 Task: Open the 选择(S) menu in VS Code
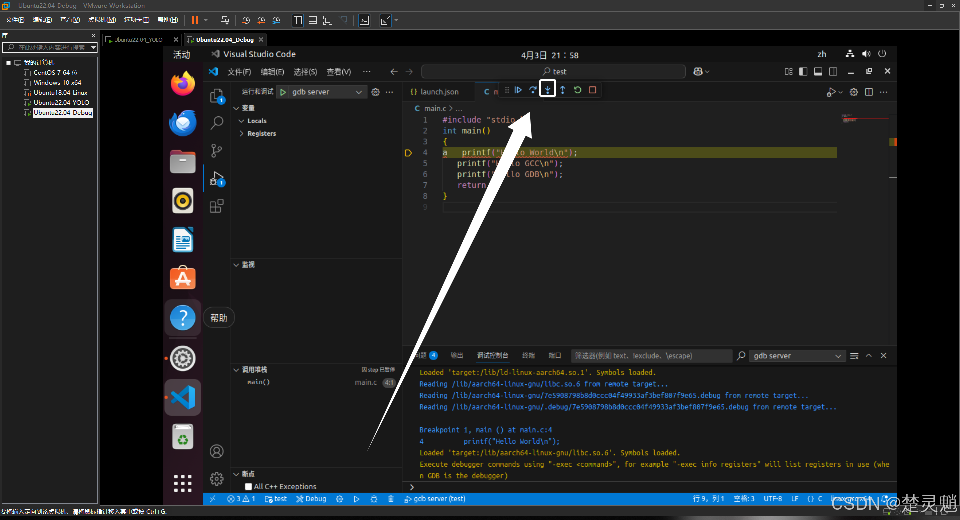(305, 72)
